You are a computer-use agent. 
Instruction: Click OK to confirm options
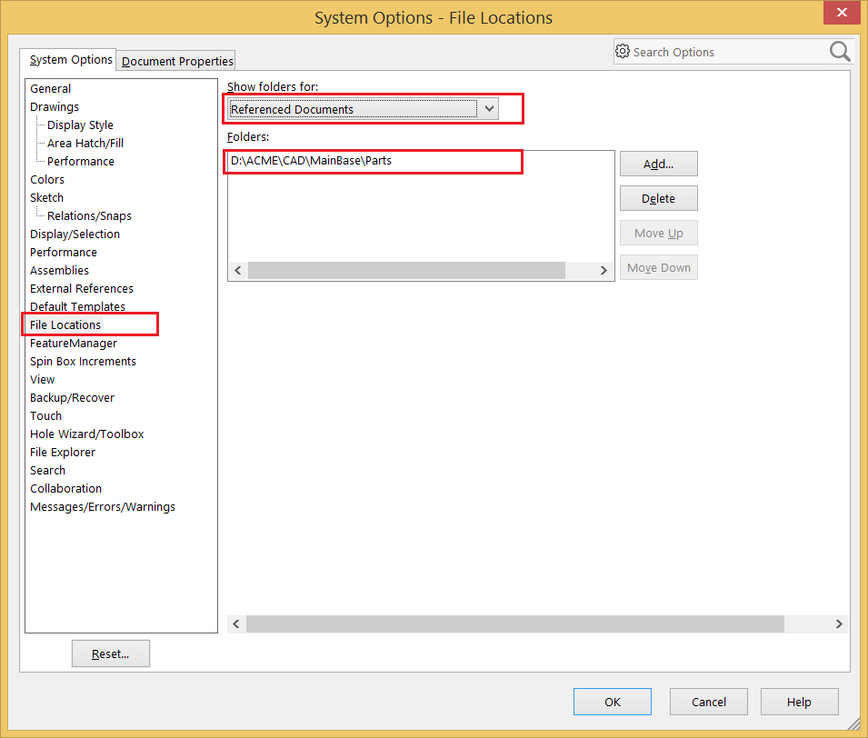click(x=612, y=702)
